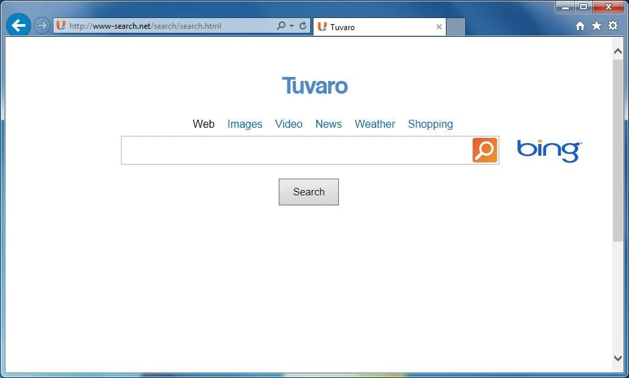
Task: Click the URL text in address bar
Action: [x=145, y=26]
